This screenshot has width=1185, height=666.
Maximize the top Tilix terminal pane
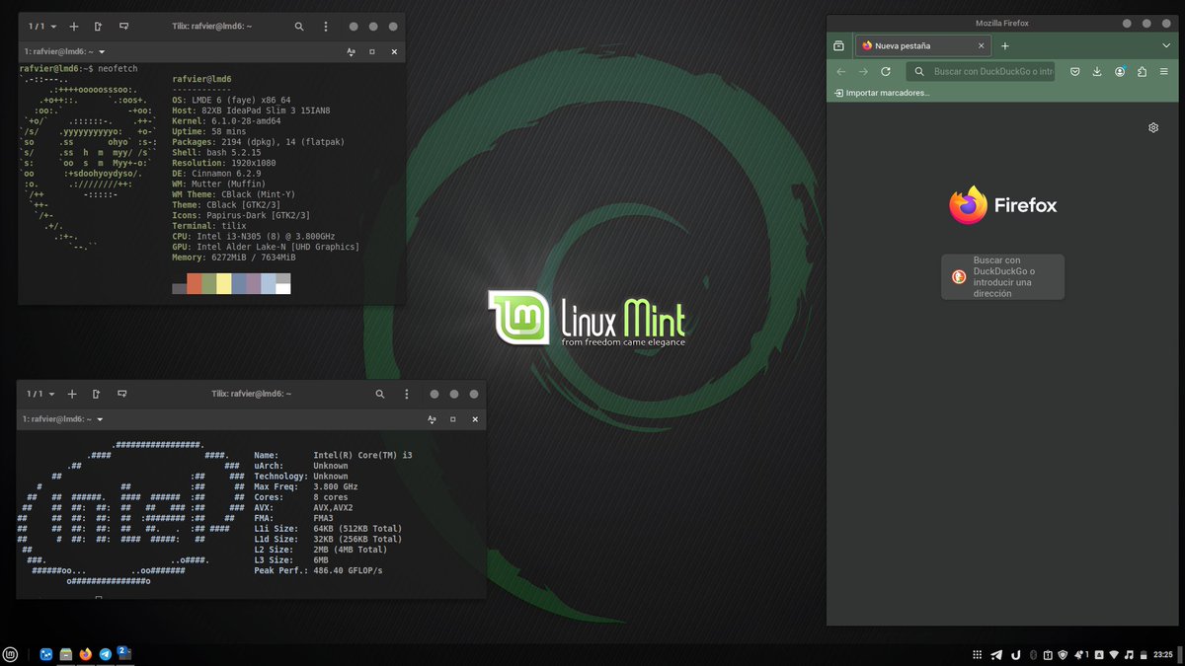[x=372, y=51]
